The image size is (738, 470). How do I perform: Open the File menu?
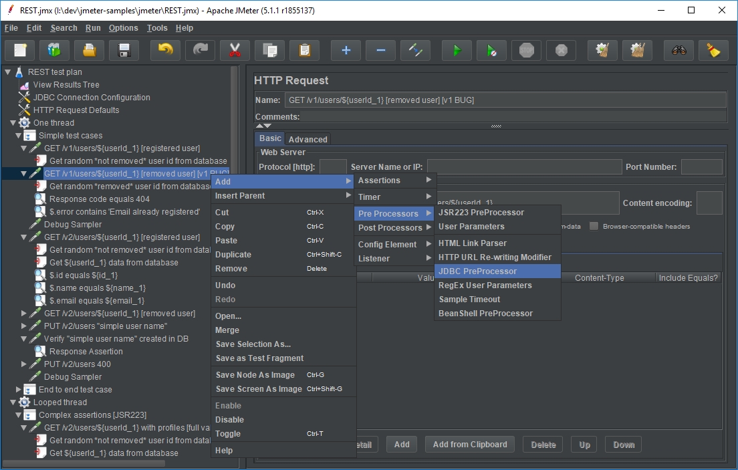point(11,28)
